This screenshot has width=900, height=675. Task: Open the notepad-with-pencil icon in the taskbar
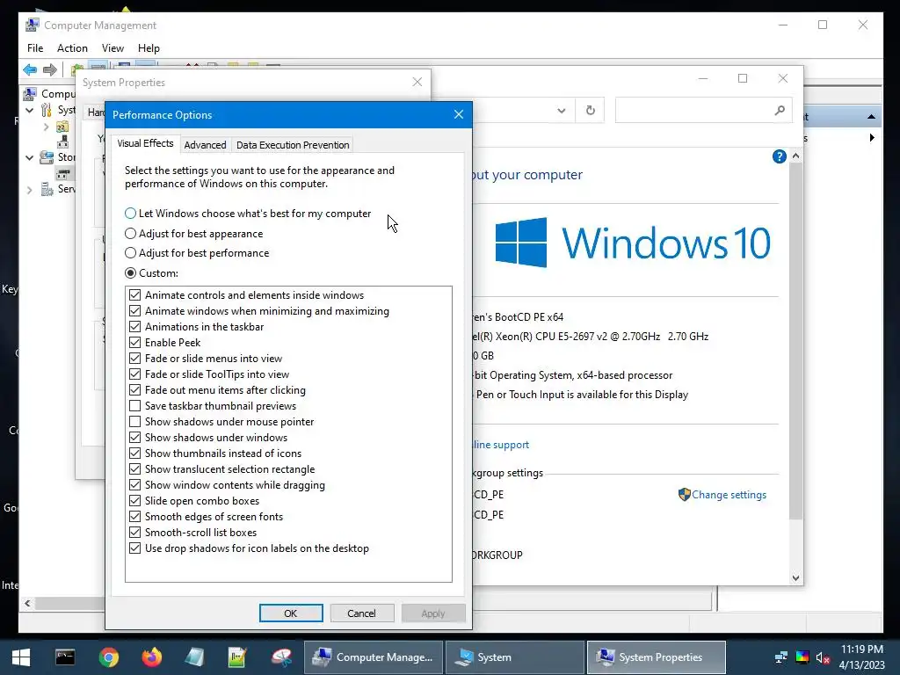point(237,657)
